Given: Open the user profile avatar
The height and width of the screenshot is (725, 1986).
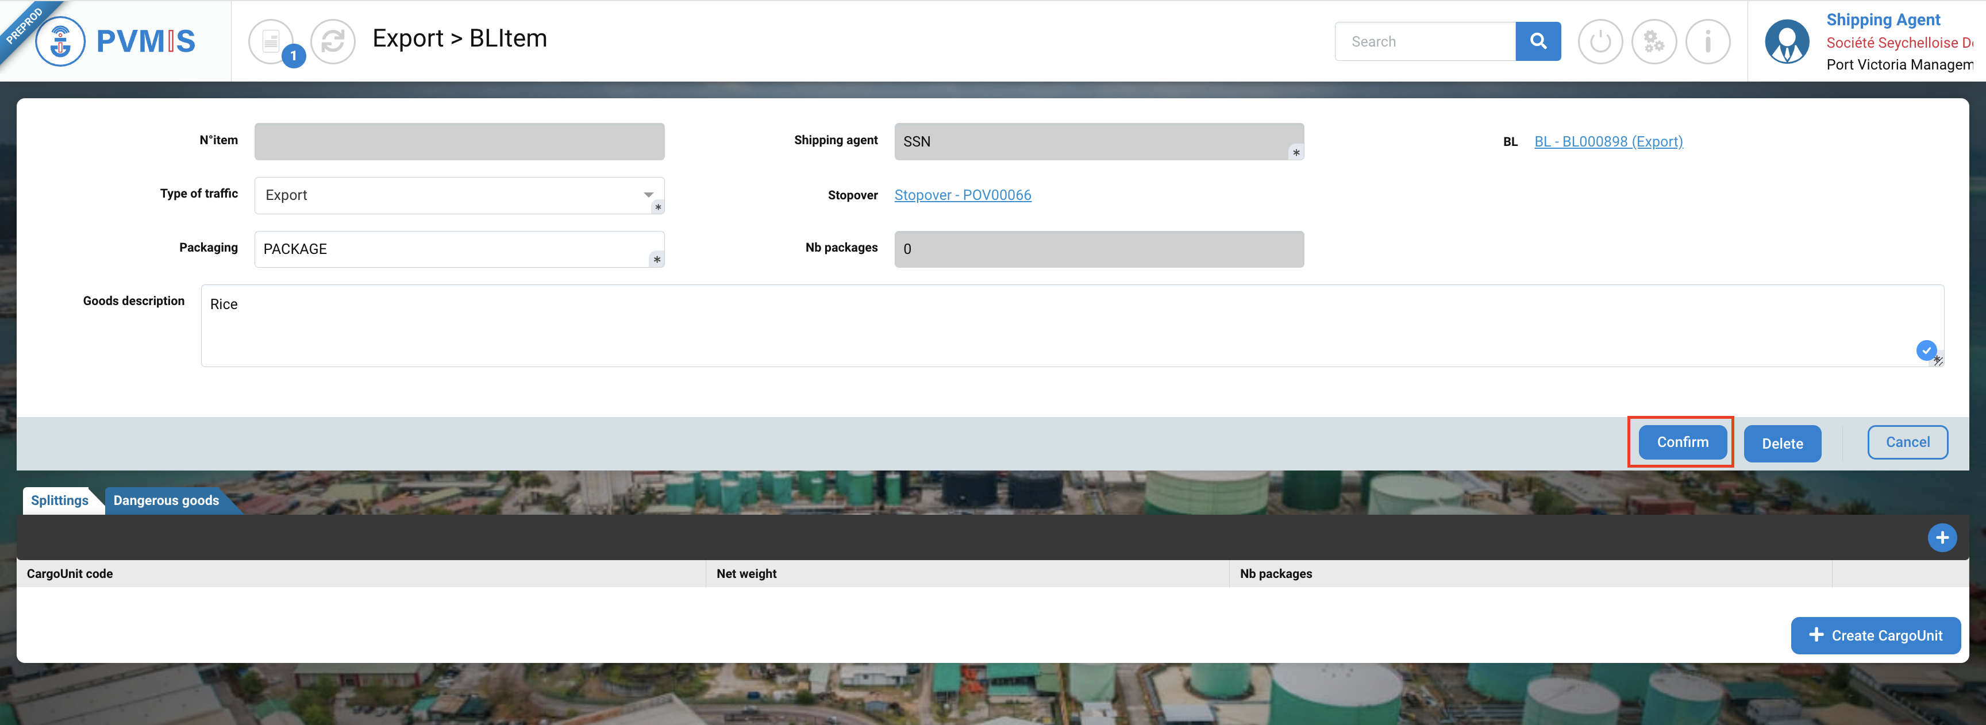Looking at the screenshot, I should point(1787,41).
